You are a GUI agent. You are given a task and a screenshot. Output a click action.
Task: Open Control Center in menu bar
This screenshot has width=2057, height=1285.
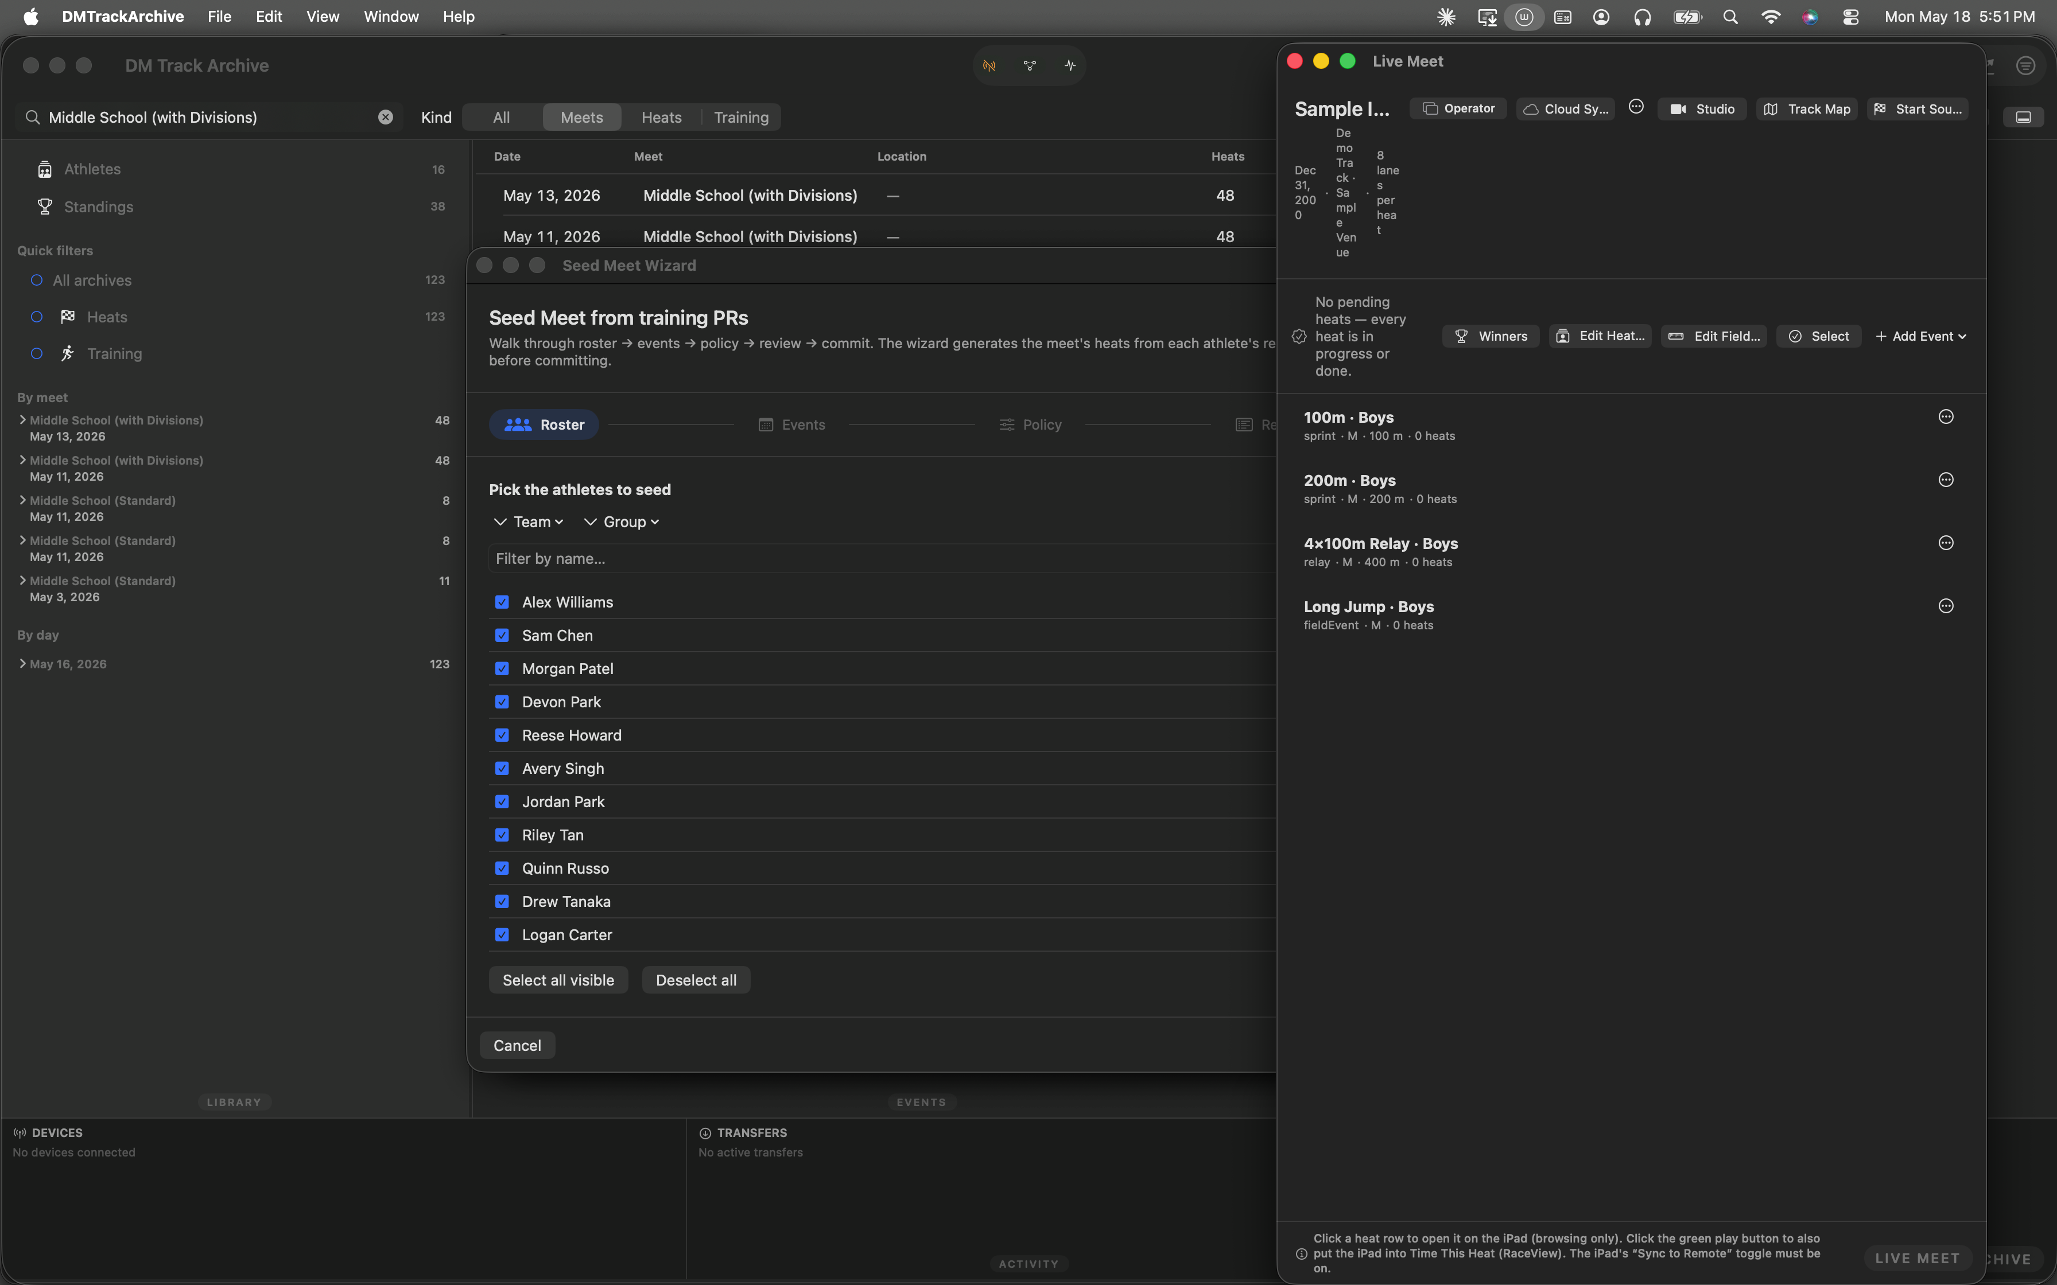tap(1850, 17)
